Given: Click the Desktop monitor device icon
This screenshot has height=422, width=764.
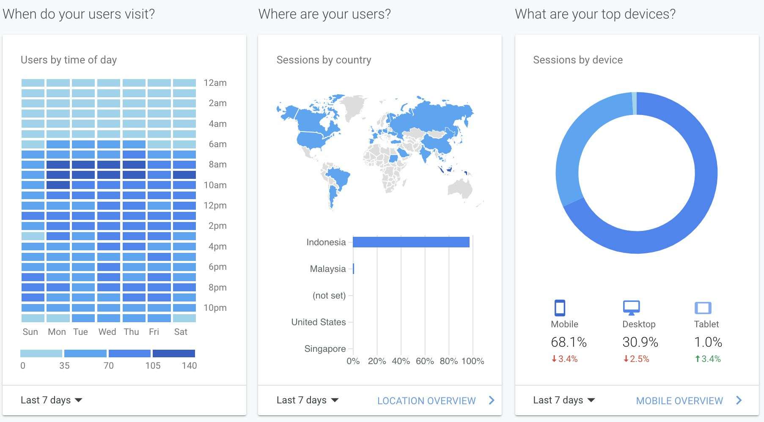Looking at the screenshot, I should pos(631,308).
